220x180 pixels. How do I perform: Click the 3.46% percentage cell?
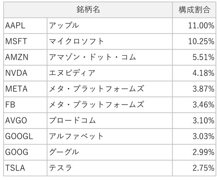(x=194, y=105)
